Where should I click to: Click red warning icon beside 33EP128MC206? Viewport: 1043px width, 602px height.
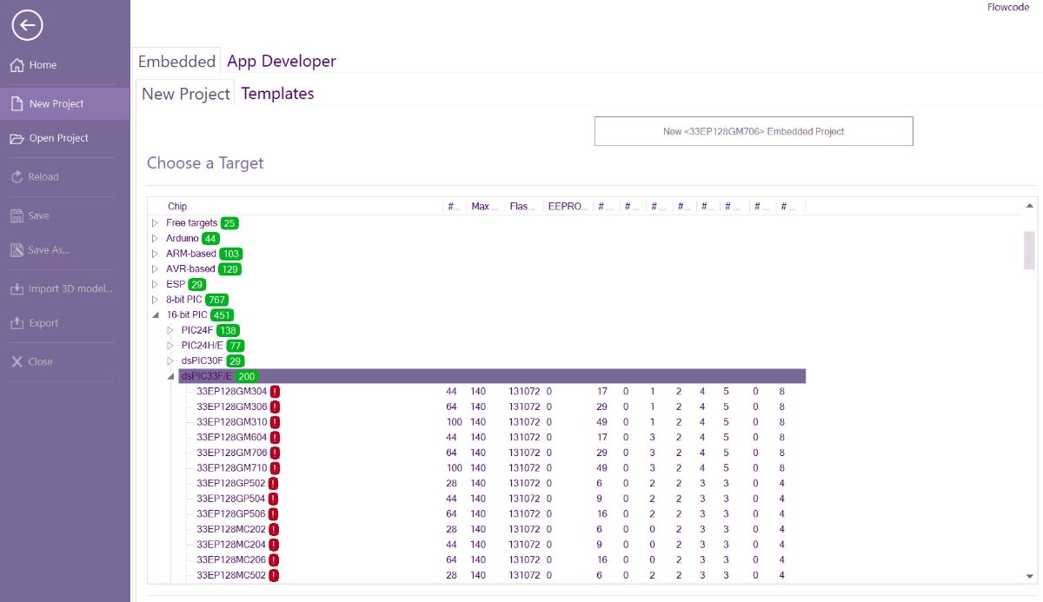point(274,559)
